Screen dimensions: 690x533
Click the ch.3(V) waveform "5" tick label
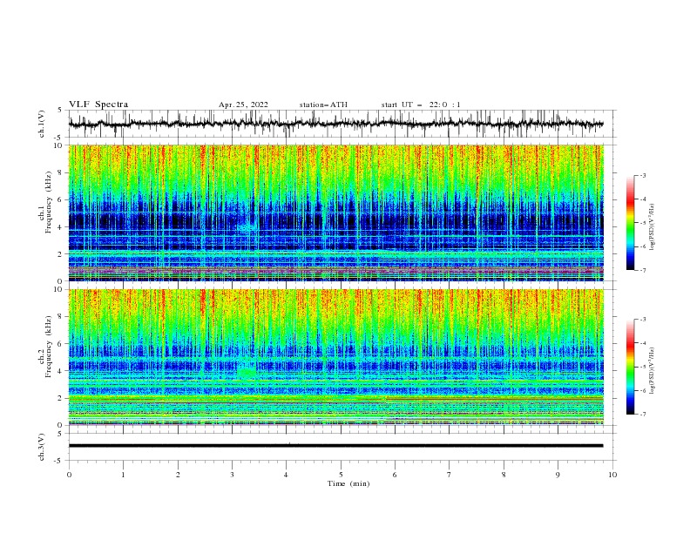tap(61, 434)
